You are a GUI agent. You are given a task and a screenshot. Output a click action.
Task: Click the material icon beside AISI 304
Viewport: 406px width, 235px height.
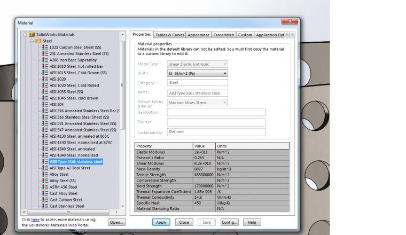45,104
